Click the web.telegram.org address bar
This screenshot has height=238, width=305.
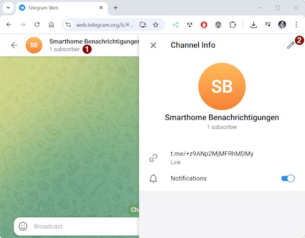(104, 25)
